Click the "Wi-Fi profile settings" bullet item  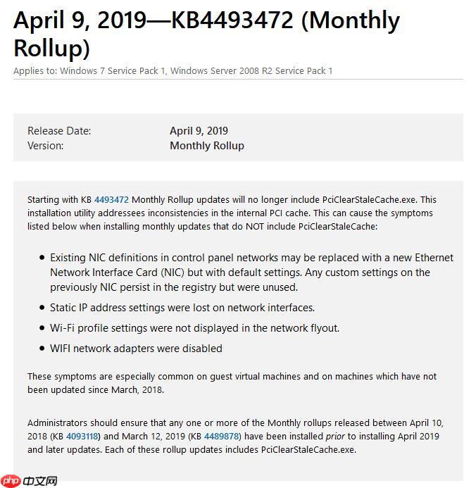(194, 327)
